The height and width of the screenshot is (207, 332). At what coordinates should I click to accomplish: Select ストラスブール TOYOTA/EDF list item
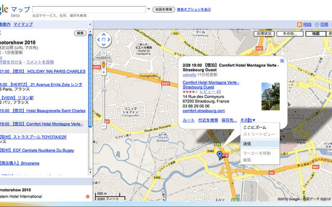[33, 137]
